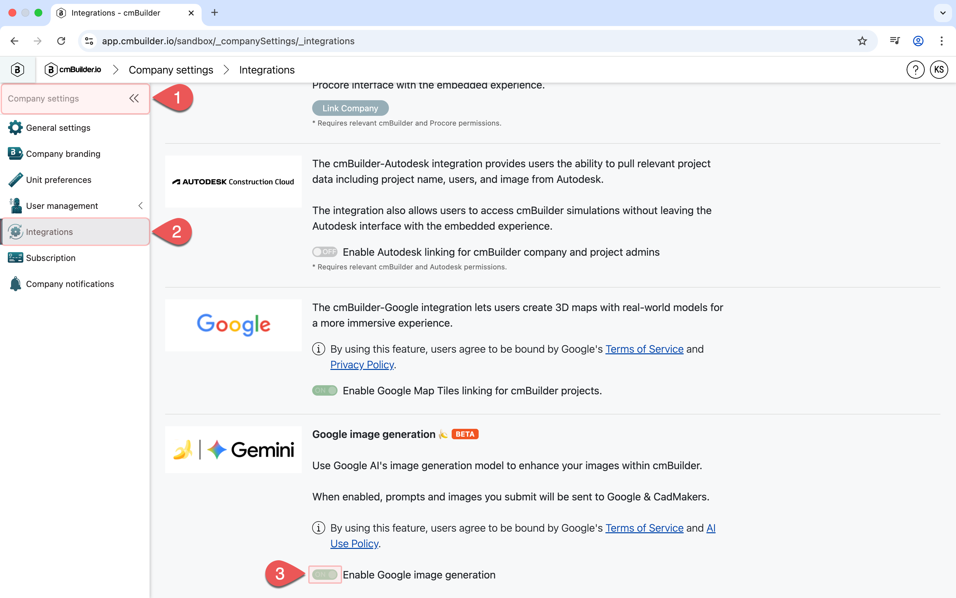Open a new browser tab
Image resolution: width=956 pixels, height=598 pixels.
point(215,13)
